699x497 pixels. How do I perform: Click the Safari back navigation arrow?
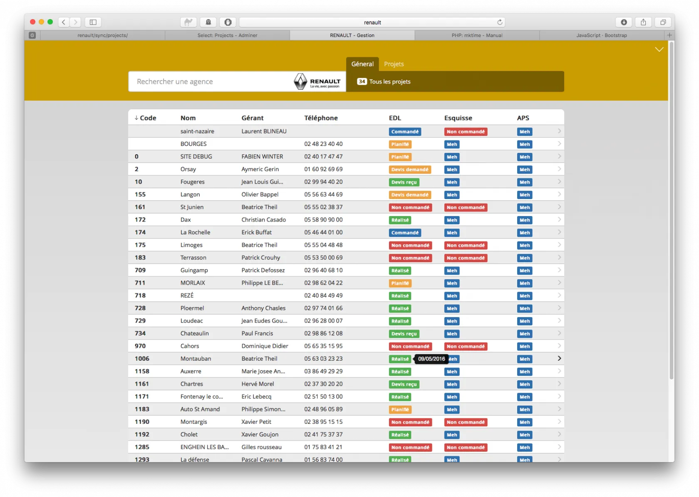[x=64, y=22]
